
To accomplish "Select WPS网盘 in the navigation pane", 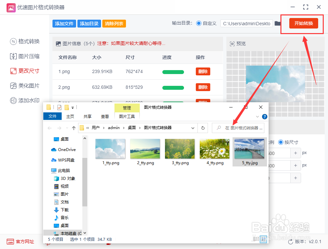I will [x=63, y=160].
